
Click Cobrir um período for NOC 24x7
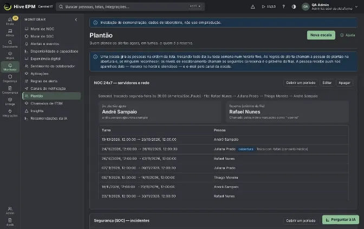click(301, 83)
